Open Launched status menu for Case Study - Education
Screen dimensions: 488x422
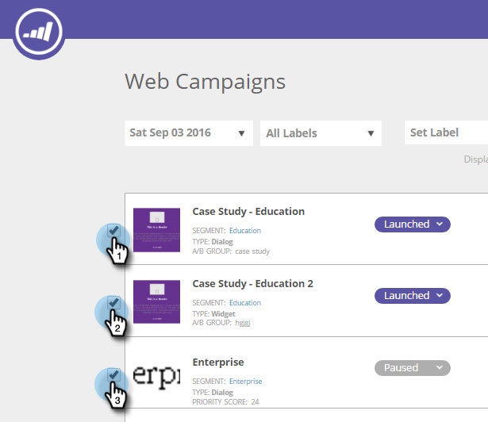413,224
